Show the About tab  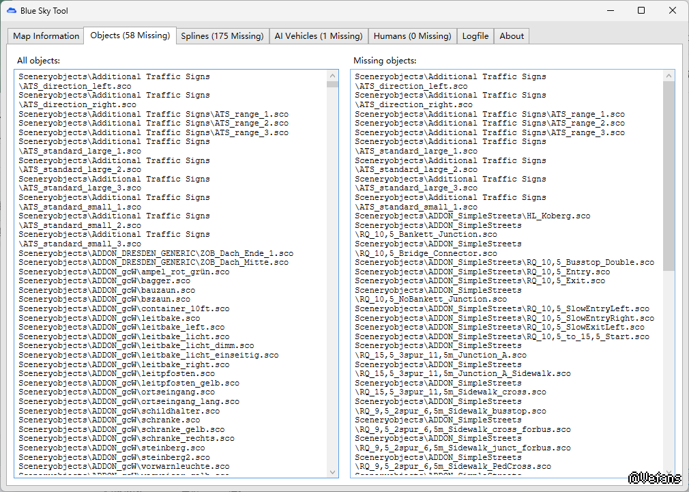click(512, 36)
